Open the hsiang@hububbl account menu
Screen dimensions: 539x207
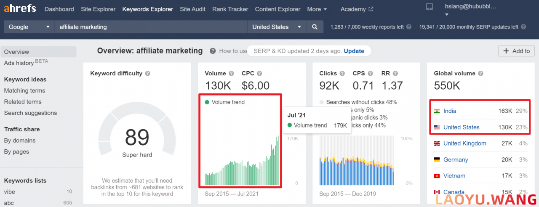[x=470, y=10]
